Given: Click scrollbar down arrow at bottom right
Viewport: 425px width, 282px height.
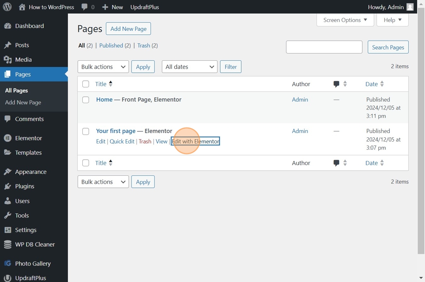Looking at the screenshot, I should (x=421, y=278).
